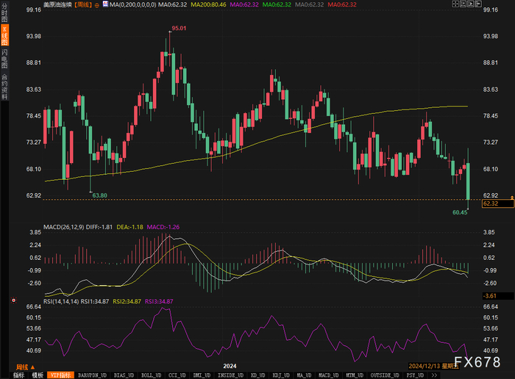Apply the PSY_UD indicator

pyautogui.click(x=415, y=375)
